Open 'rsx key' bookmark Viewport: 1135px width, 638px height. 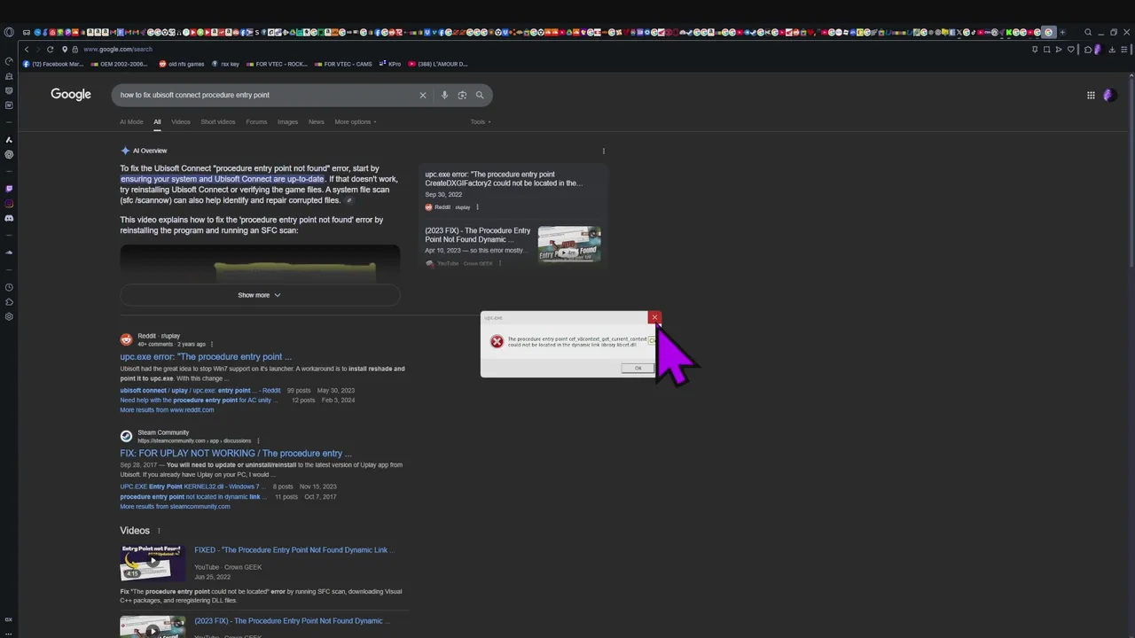(x=225, y=64)
